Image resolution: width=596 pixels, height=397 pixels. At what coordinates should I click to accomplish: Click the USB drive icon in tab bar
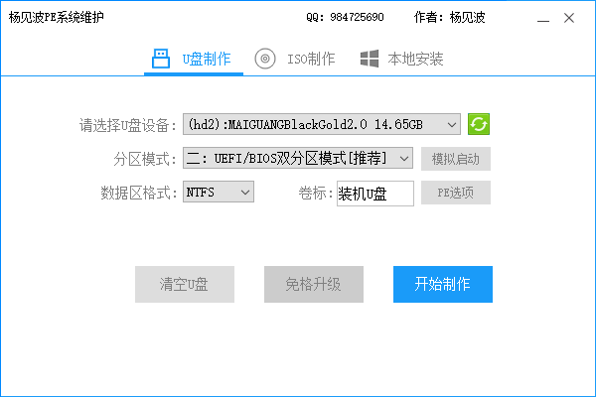point(161,59)
